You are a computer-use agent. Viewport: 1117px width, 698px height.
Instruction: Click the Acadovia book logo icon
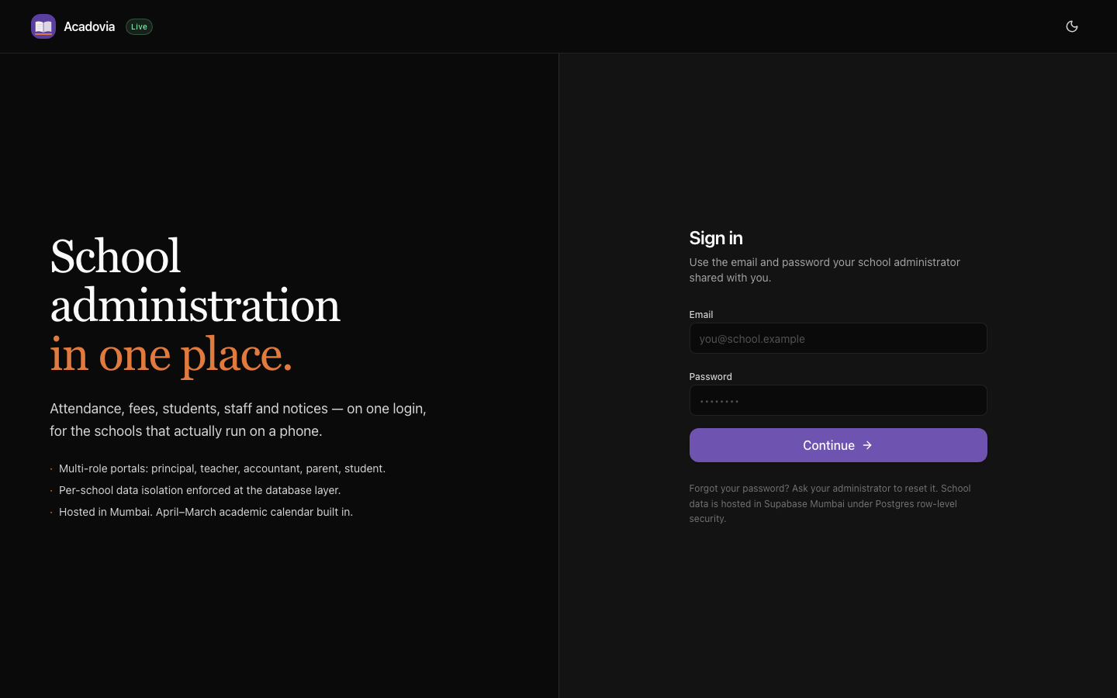43,26
